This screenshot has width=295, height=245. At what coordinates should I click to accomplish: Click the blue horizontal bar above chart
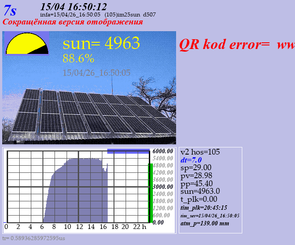coord(128,151)
